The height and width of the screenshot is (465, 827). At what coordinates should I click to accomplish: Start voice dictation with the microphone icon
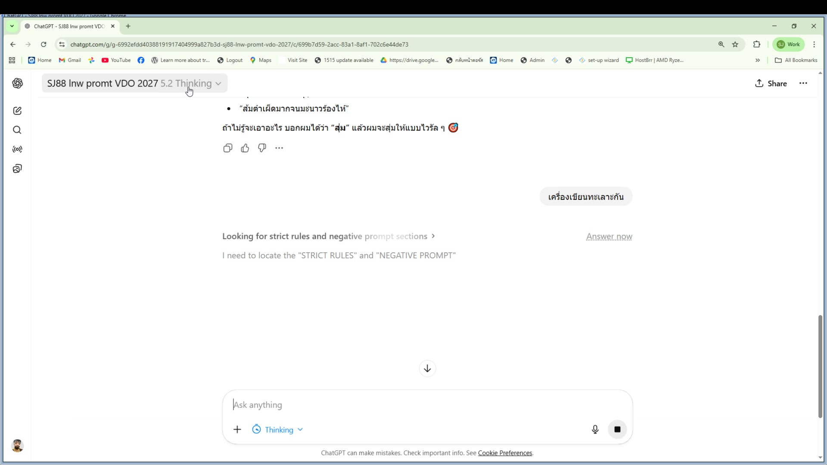[x=595, y=429]
